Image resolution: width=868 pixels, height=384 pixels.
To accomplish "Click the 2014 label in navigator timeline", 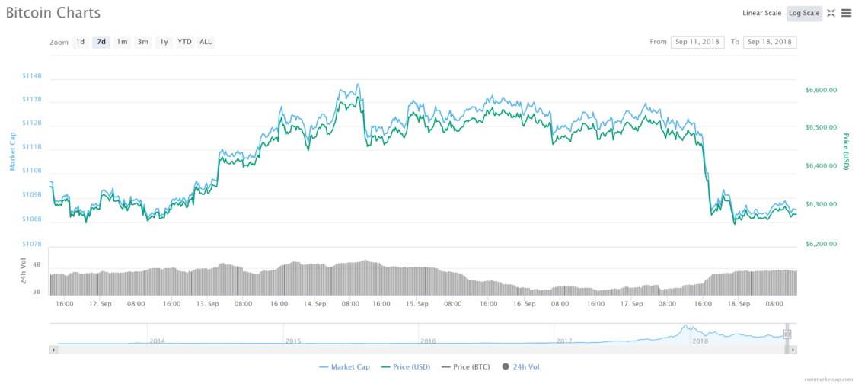I will (157, 341).
